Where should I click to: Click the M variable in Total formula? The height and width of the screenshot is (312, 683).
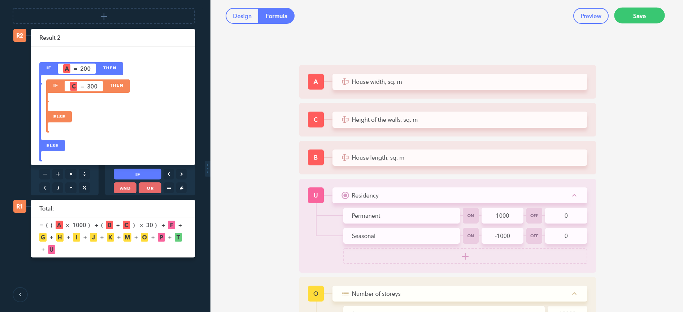pyautogui.click(x=127, y=237)
